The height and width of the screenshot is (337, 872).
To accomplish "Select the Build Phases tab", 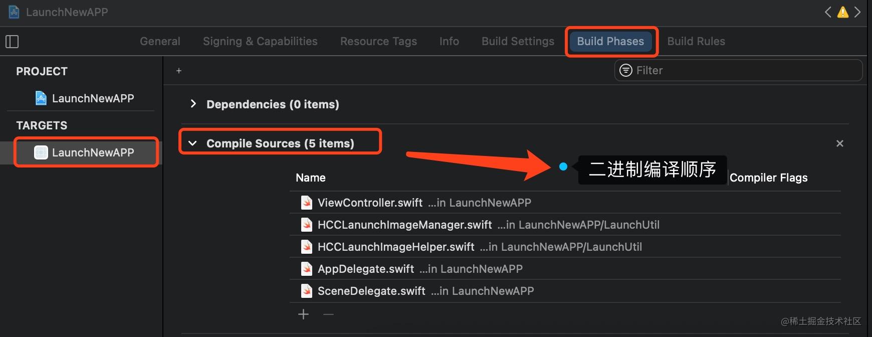I will (x=610, y=42).
